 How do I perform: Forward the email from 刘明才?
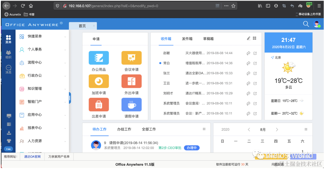248,94
